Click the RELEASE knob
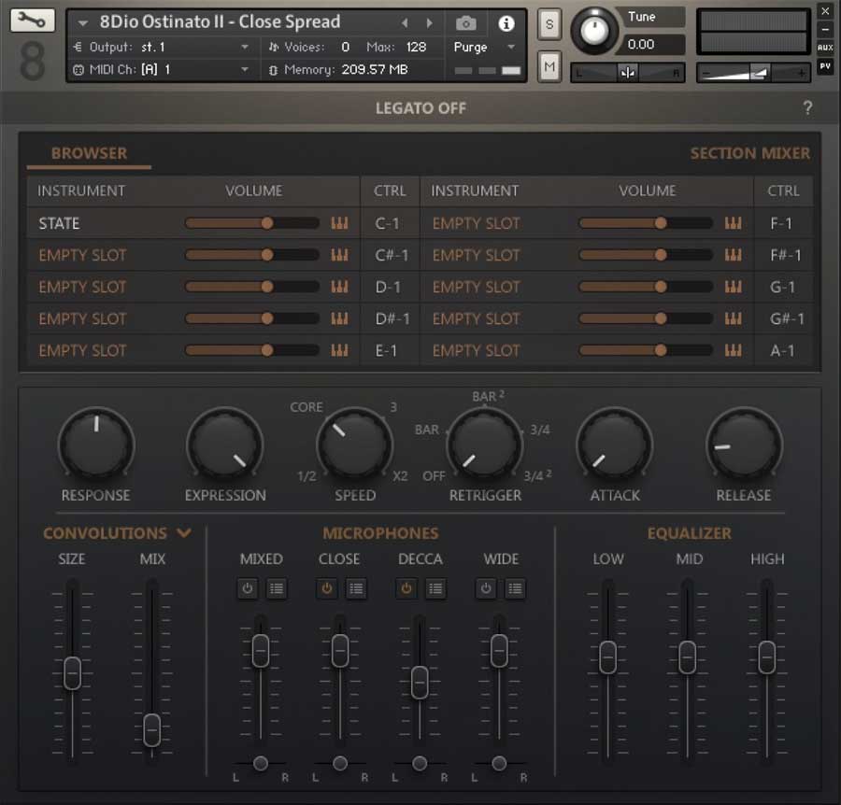Screen dimensions: 841x805 pos(745,444)
